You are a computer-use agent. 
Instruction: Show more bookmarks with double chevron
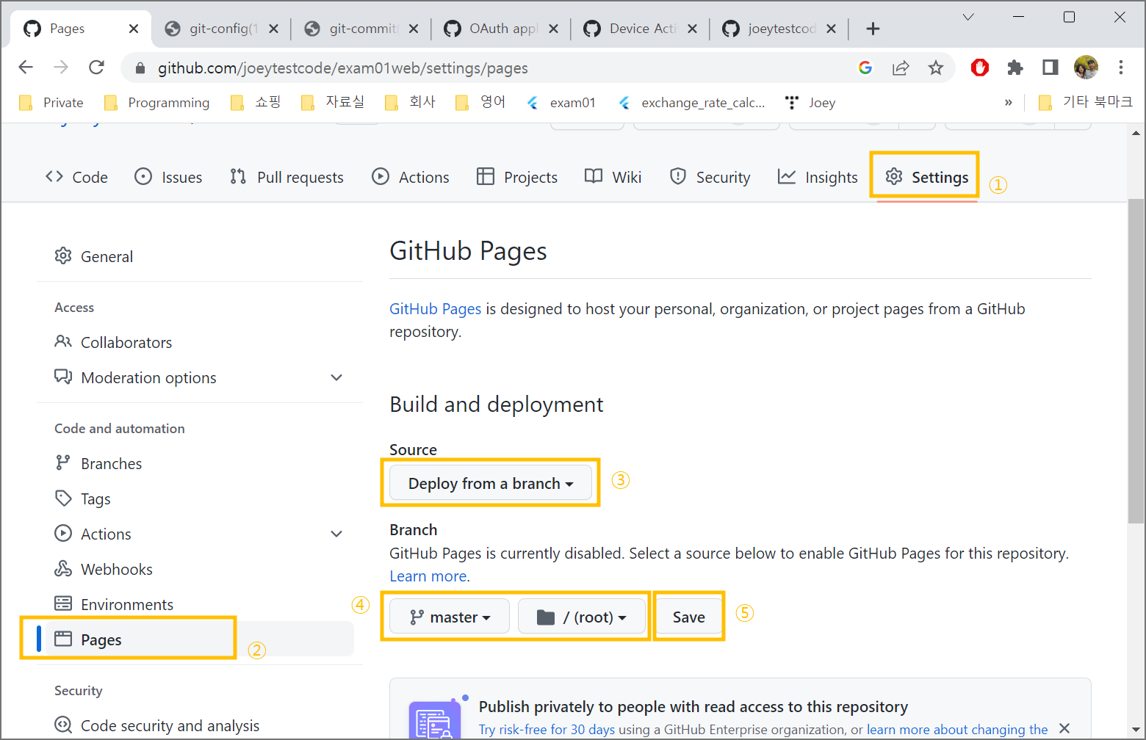(1008, 103)
